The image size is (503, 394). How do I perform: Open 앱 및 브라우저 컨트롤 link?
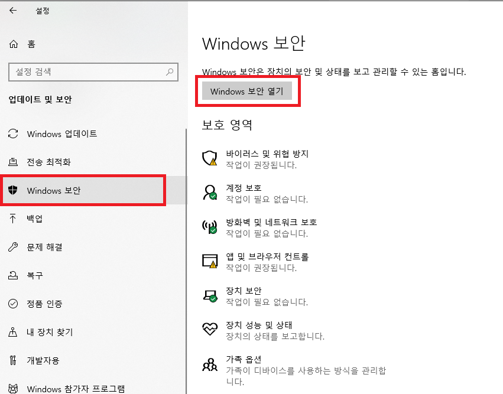coord(267,256)
